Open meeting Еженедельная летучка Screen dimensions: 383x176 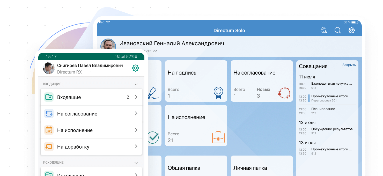click(327, 86)
